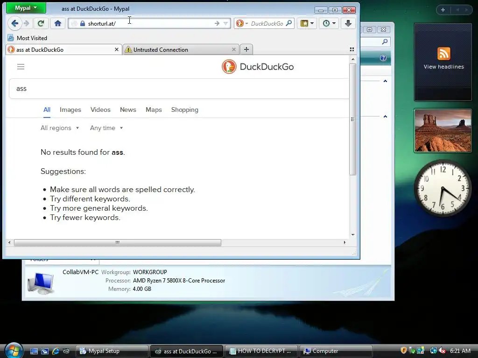Open the bookmarks menu button
This screenshot has height=358, width=478.
coord(307,23)
